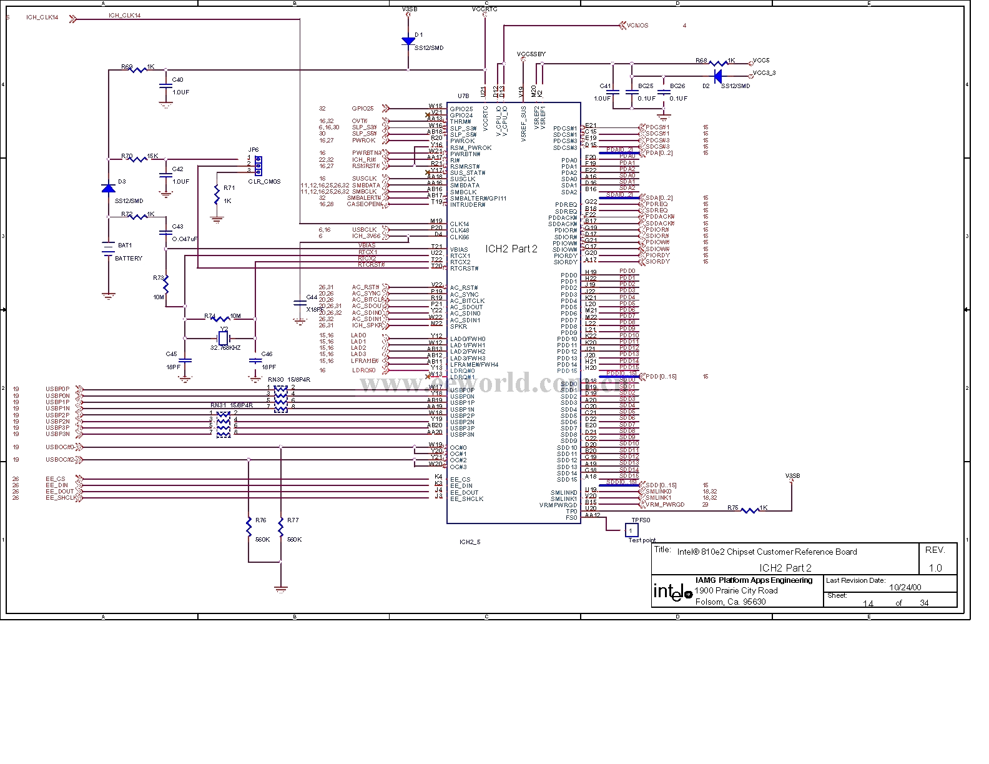Click the R73 10M resistor symbol
Screen dimensions: 989x764
click(166, 285)
